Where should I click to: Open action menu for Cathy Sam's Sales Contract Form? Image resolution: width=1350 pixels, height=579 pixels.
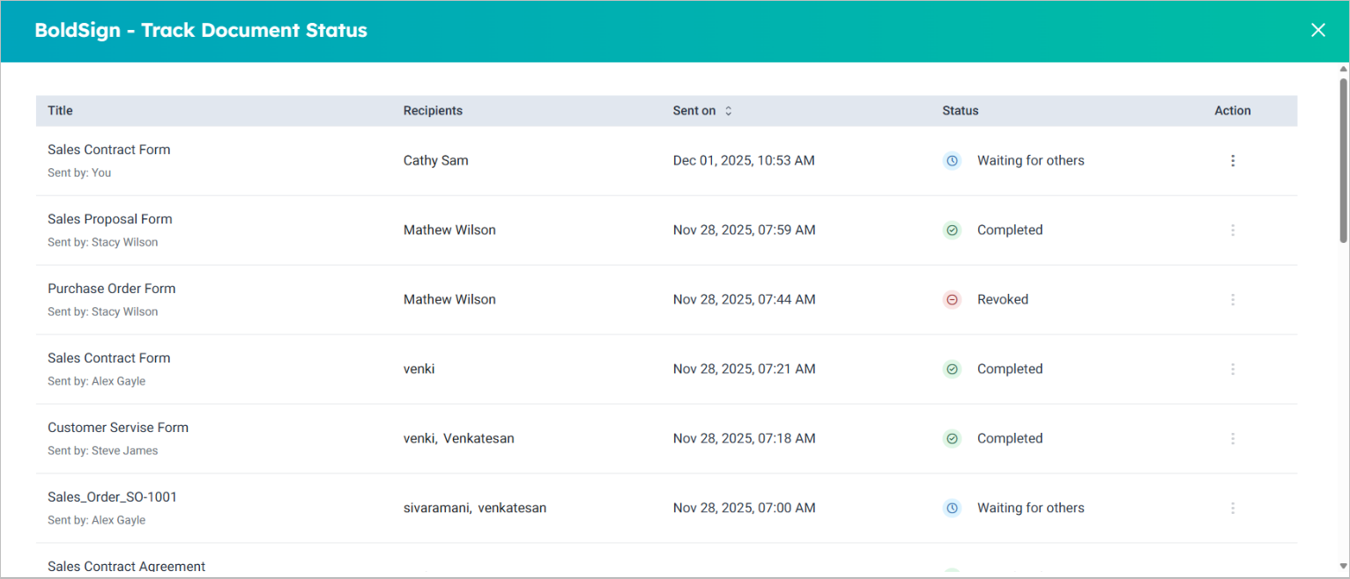pos(1233,160)
